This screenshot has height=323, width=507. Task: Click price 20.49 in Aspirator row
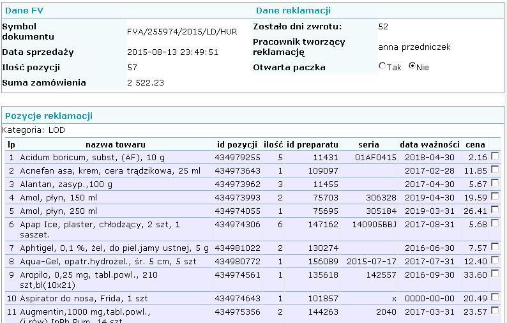click(x=475, y=299)
